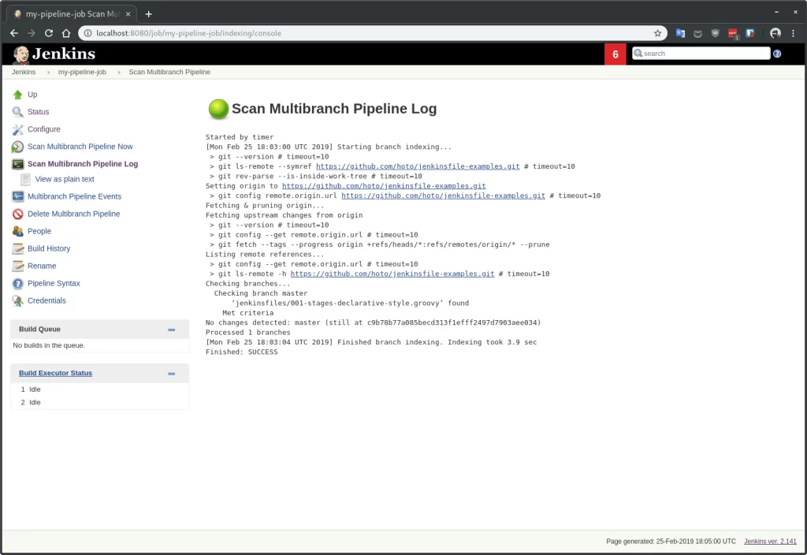The image size is (807, 555).
Task: Select the my-pipeline-job Scan browser tab
Action: [73, 14]
